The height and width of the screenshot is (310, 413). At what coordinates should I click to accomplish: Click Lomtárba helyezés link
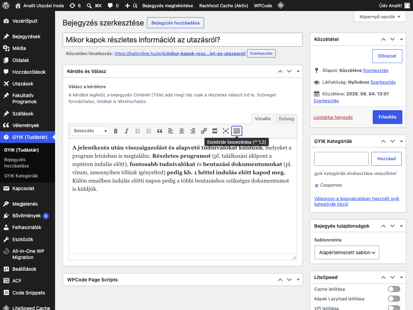333,117
